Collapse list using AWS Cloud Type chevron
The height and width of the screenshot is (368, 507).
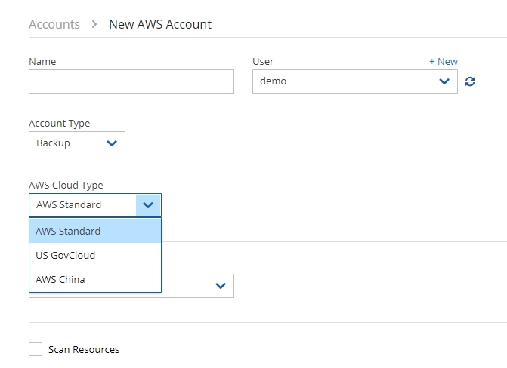coord(148,205)
